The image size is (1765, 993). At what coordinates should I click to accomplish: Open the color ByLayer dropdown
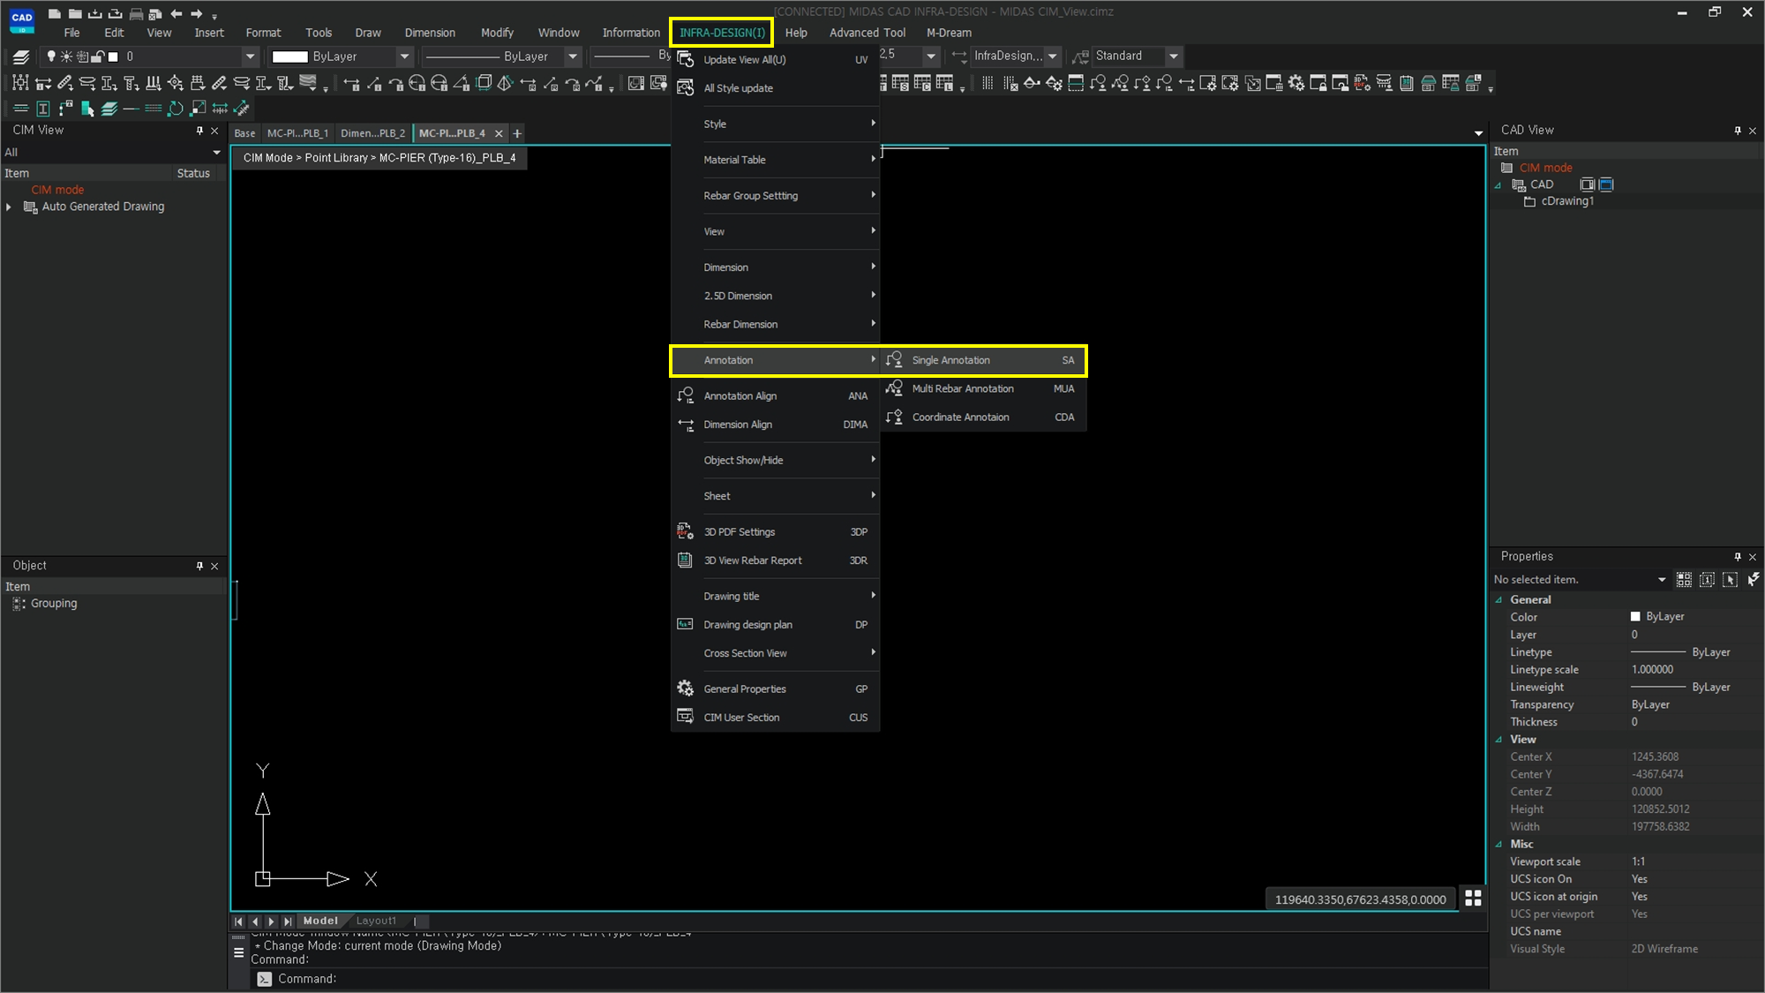point(404,56)
